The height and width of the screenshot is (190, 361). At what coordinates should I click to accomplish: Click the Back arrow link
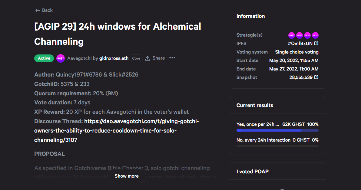pos(44,10)
